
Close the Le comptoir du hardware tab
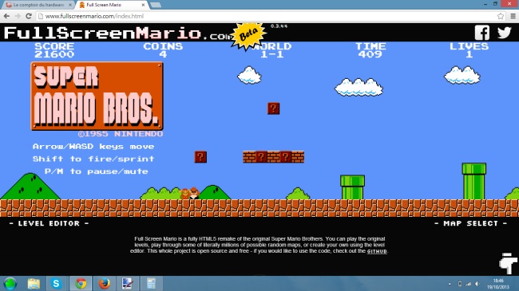[x=69, y=5]
